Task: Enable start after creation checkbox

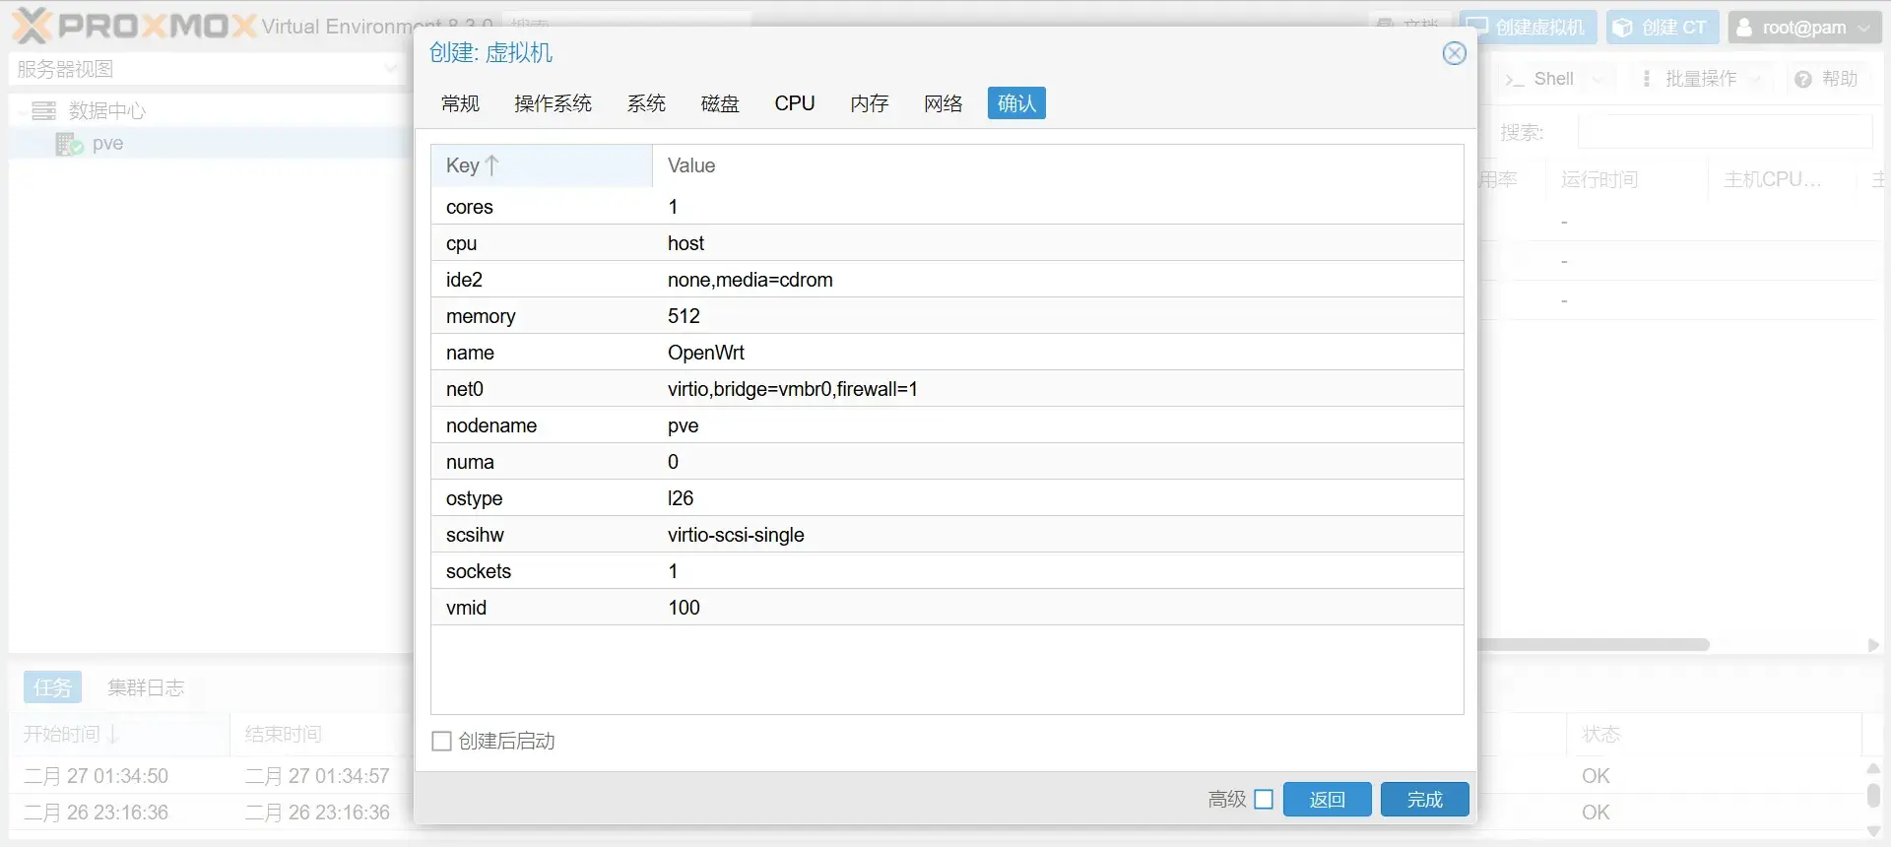Action: (x=442, y=741)
